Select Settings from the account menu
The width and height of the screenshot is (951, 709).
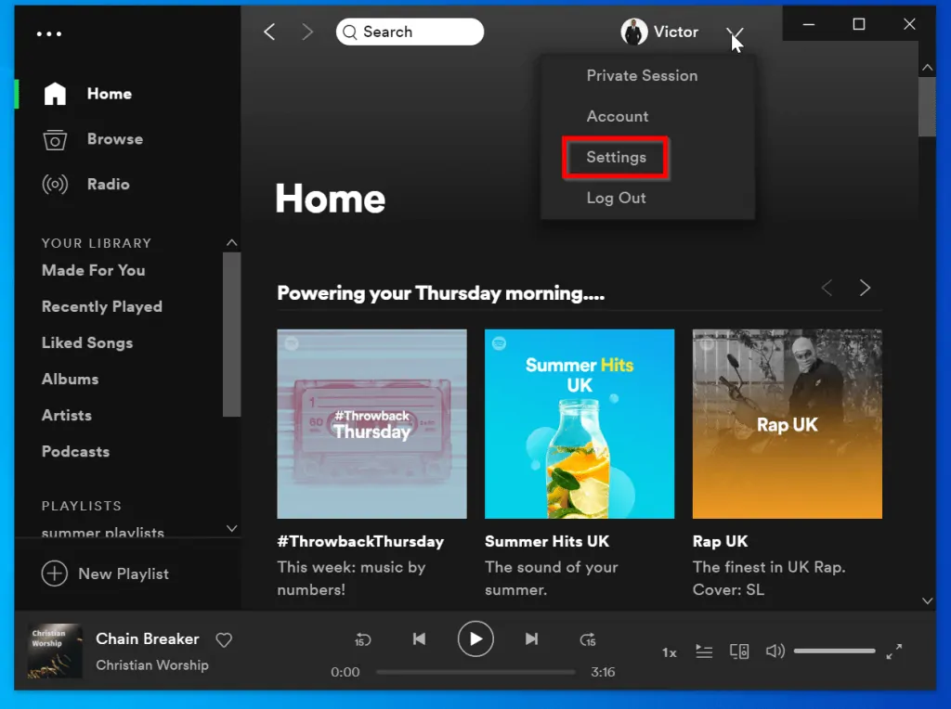point(615,158)
